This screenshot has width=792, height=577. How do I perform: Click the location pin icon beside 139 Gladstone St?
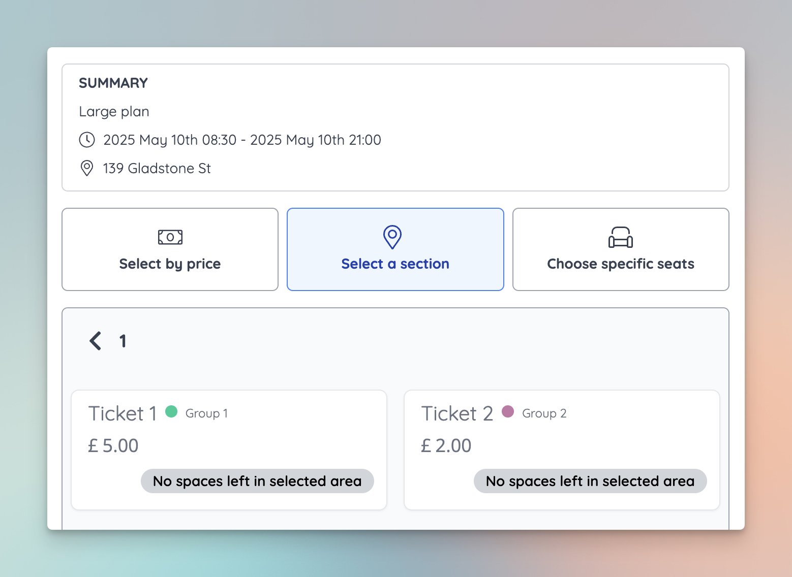click(86, 168)
